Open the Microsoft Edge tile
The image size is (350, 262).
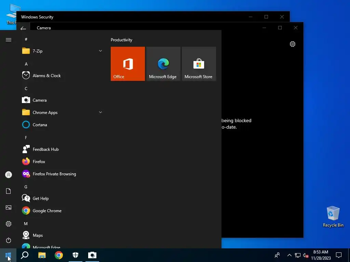[163, 64]
